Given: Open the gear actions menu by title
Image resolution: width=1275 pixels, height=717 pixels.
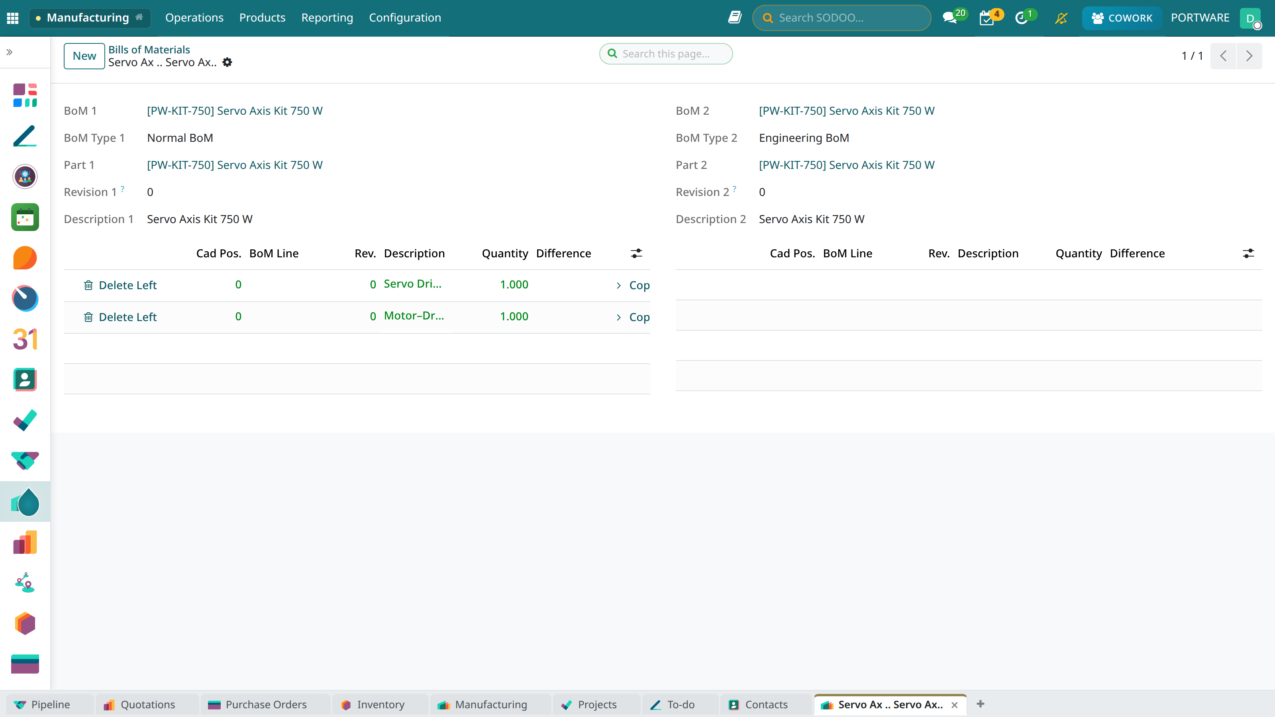Looking at the screenshot, I should tap(227, 63).
